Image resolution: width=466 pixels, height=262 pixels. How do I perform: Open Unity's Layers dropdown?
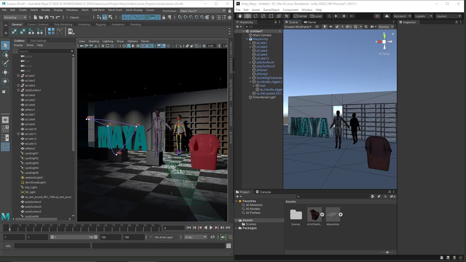click(423, 16)
